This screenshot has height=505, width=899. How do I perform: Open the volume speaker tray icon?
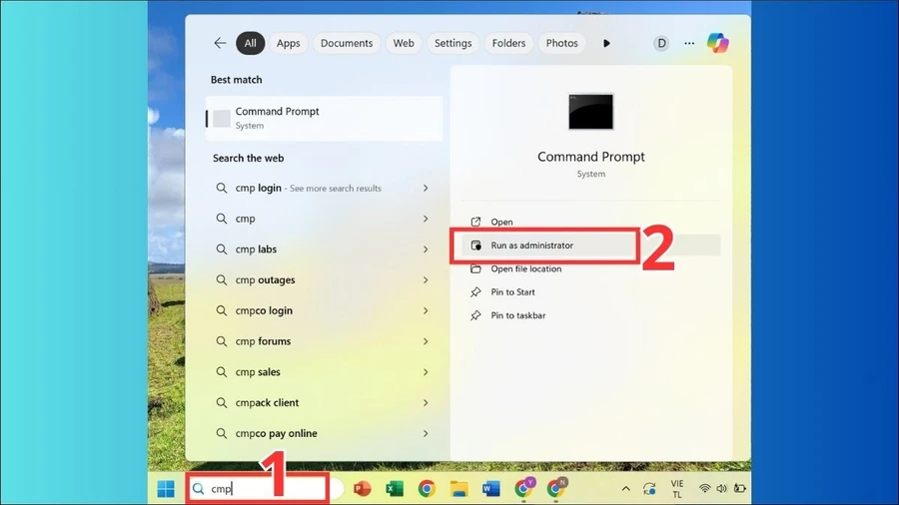[x=722, y=488]
